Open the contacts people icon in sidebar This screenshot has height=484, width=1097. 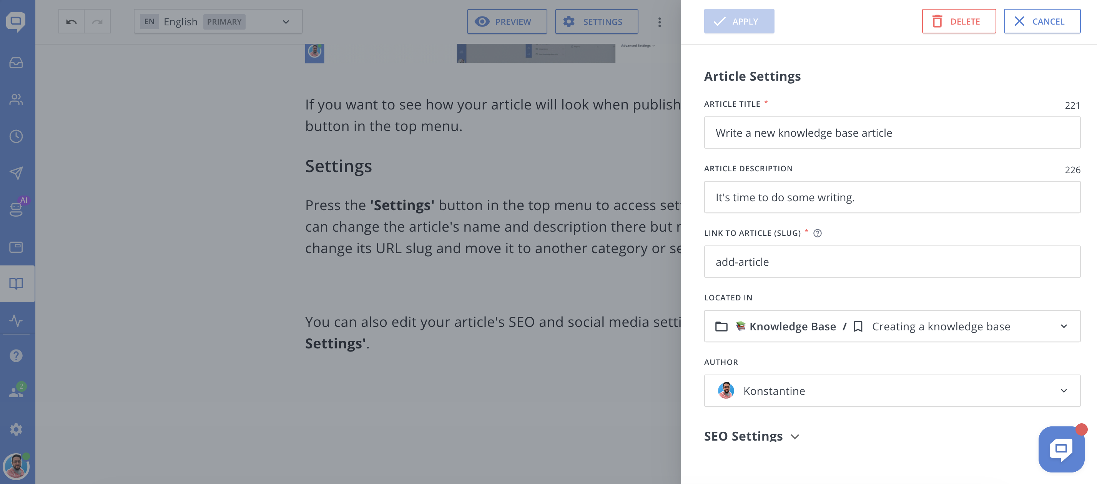tap(16, 99)
